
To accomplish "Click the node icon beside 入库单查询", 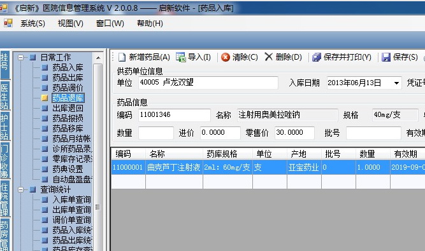I will tap(45, 200).
